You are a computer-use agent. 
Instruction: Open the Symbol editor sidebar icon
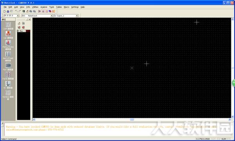(x=8, y=95)
